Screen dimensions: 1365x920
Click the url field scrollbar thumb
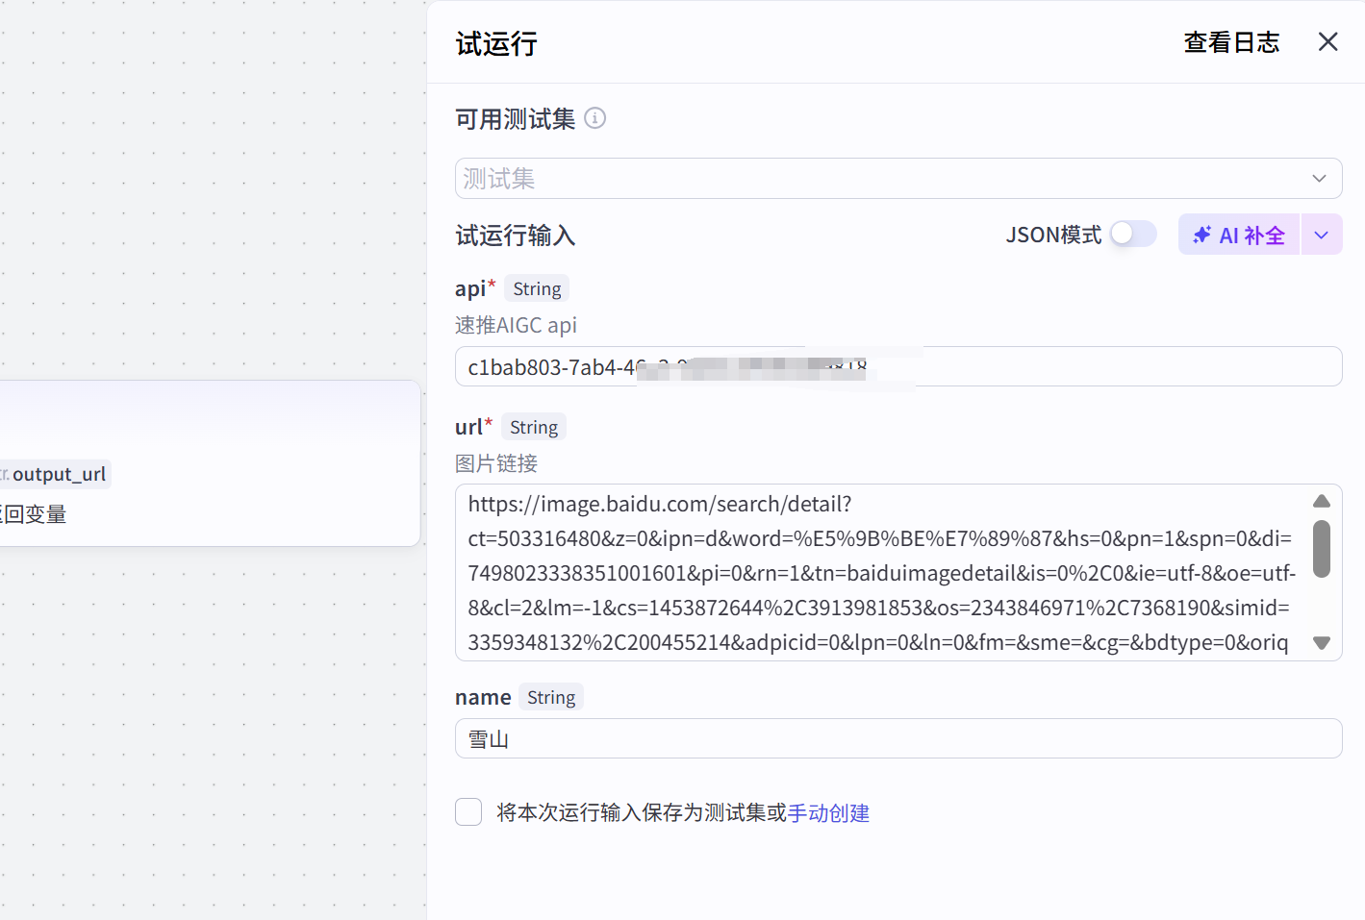click(1322, 549)
